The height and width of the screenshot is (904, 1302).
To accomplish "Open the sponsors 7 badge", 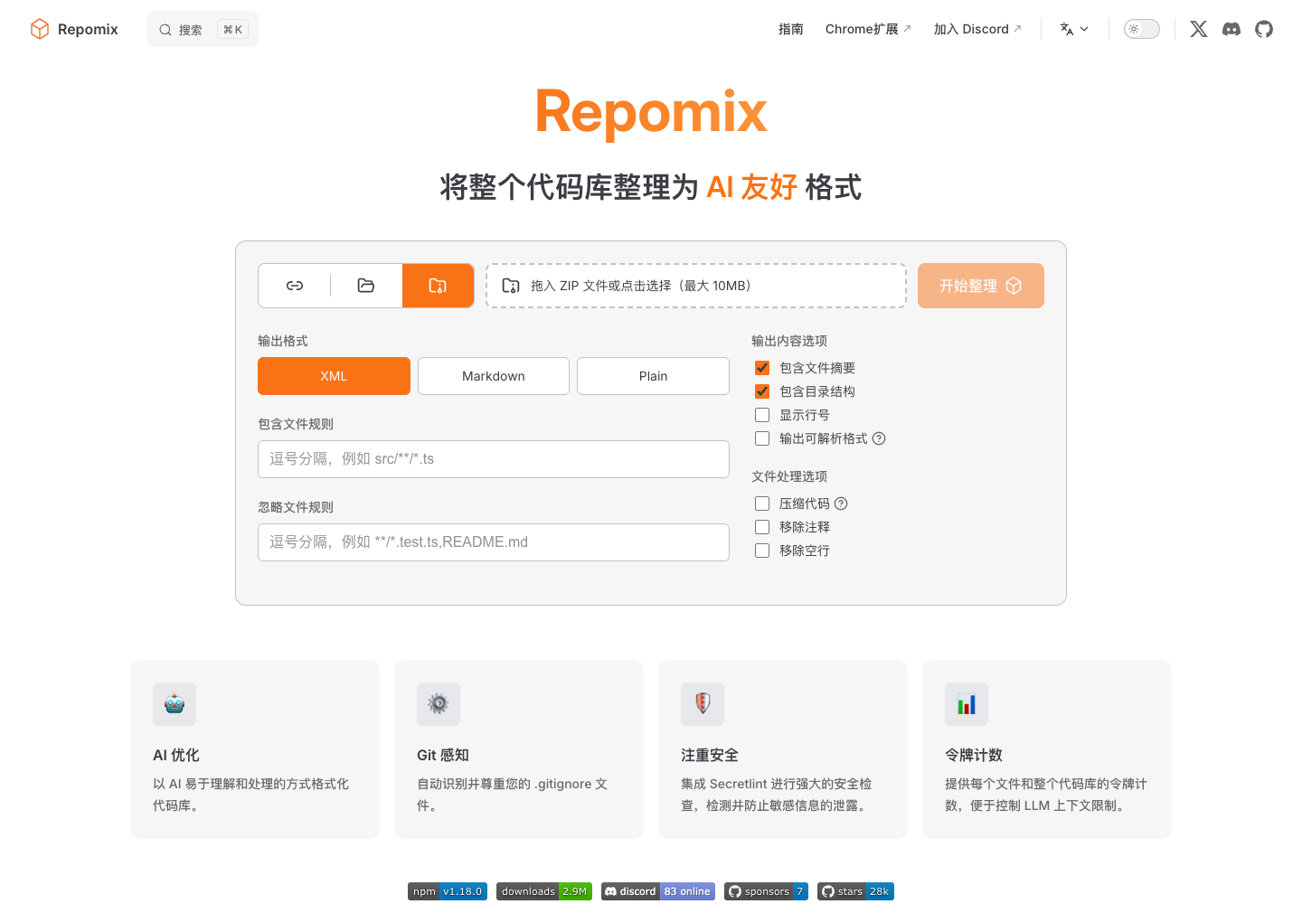I will pos(766,891).
